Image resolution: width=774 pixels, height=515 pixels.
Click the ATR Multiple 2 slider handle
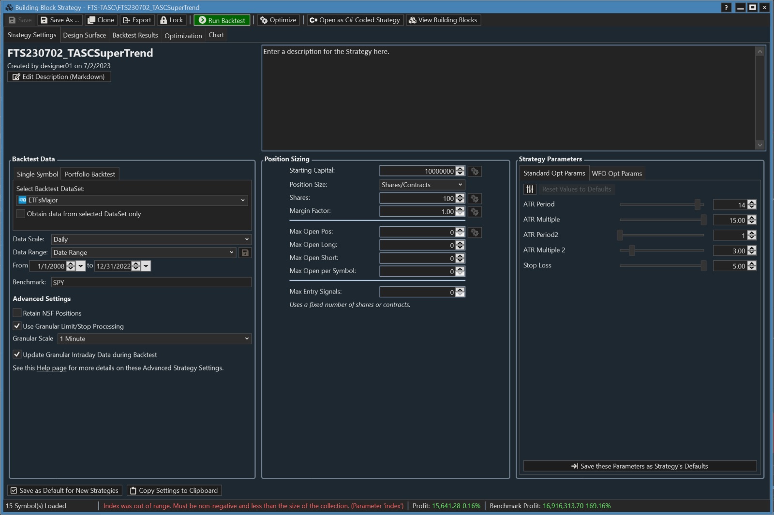(x=631, y=250)
